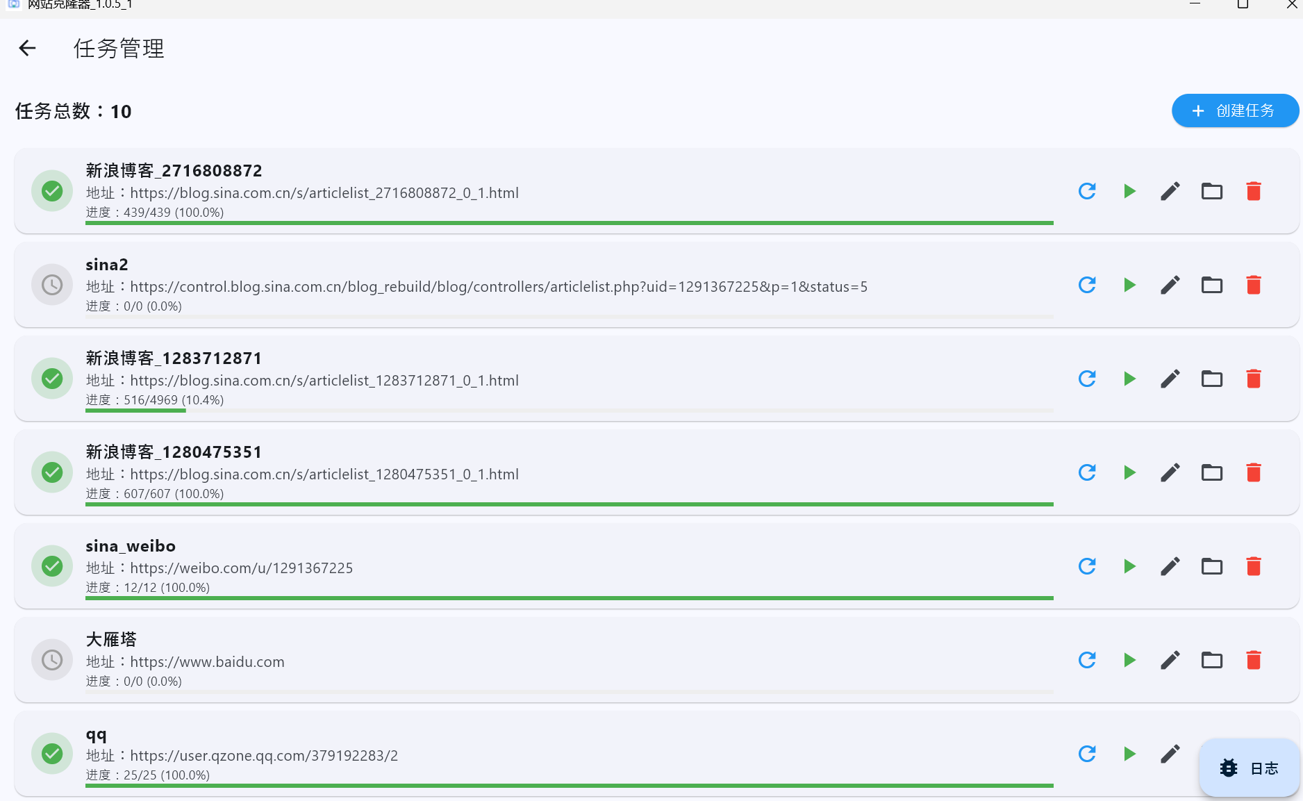
Task: Click pending clock status icon of sina2
Action: [x=52, y=285]
